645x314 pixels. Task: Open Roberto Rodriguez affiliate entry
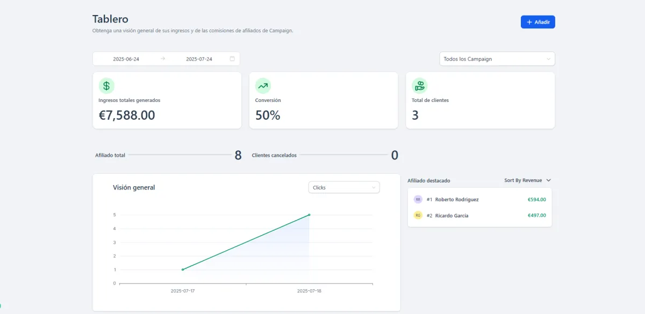tap(480, 199)
